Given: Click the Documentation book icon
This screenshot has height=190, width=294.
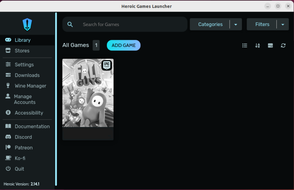Looking at the screenshot, I should click(8, 126).
